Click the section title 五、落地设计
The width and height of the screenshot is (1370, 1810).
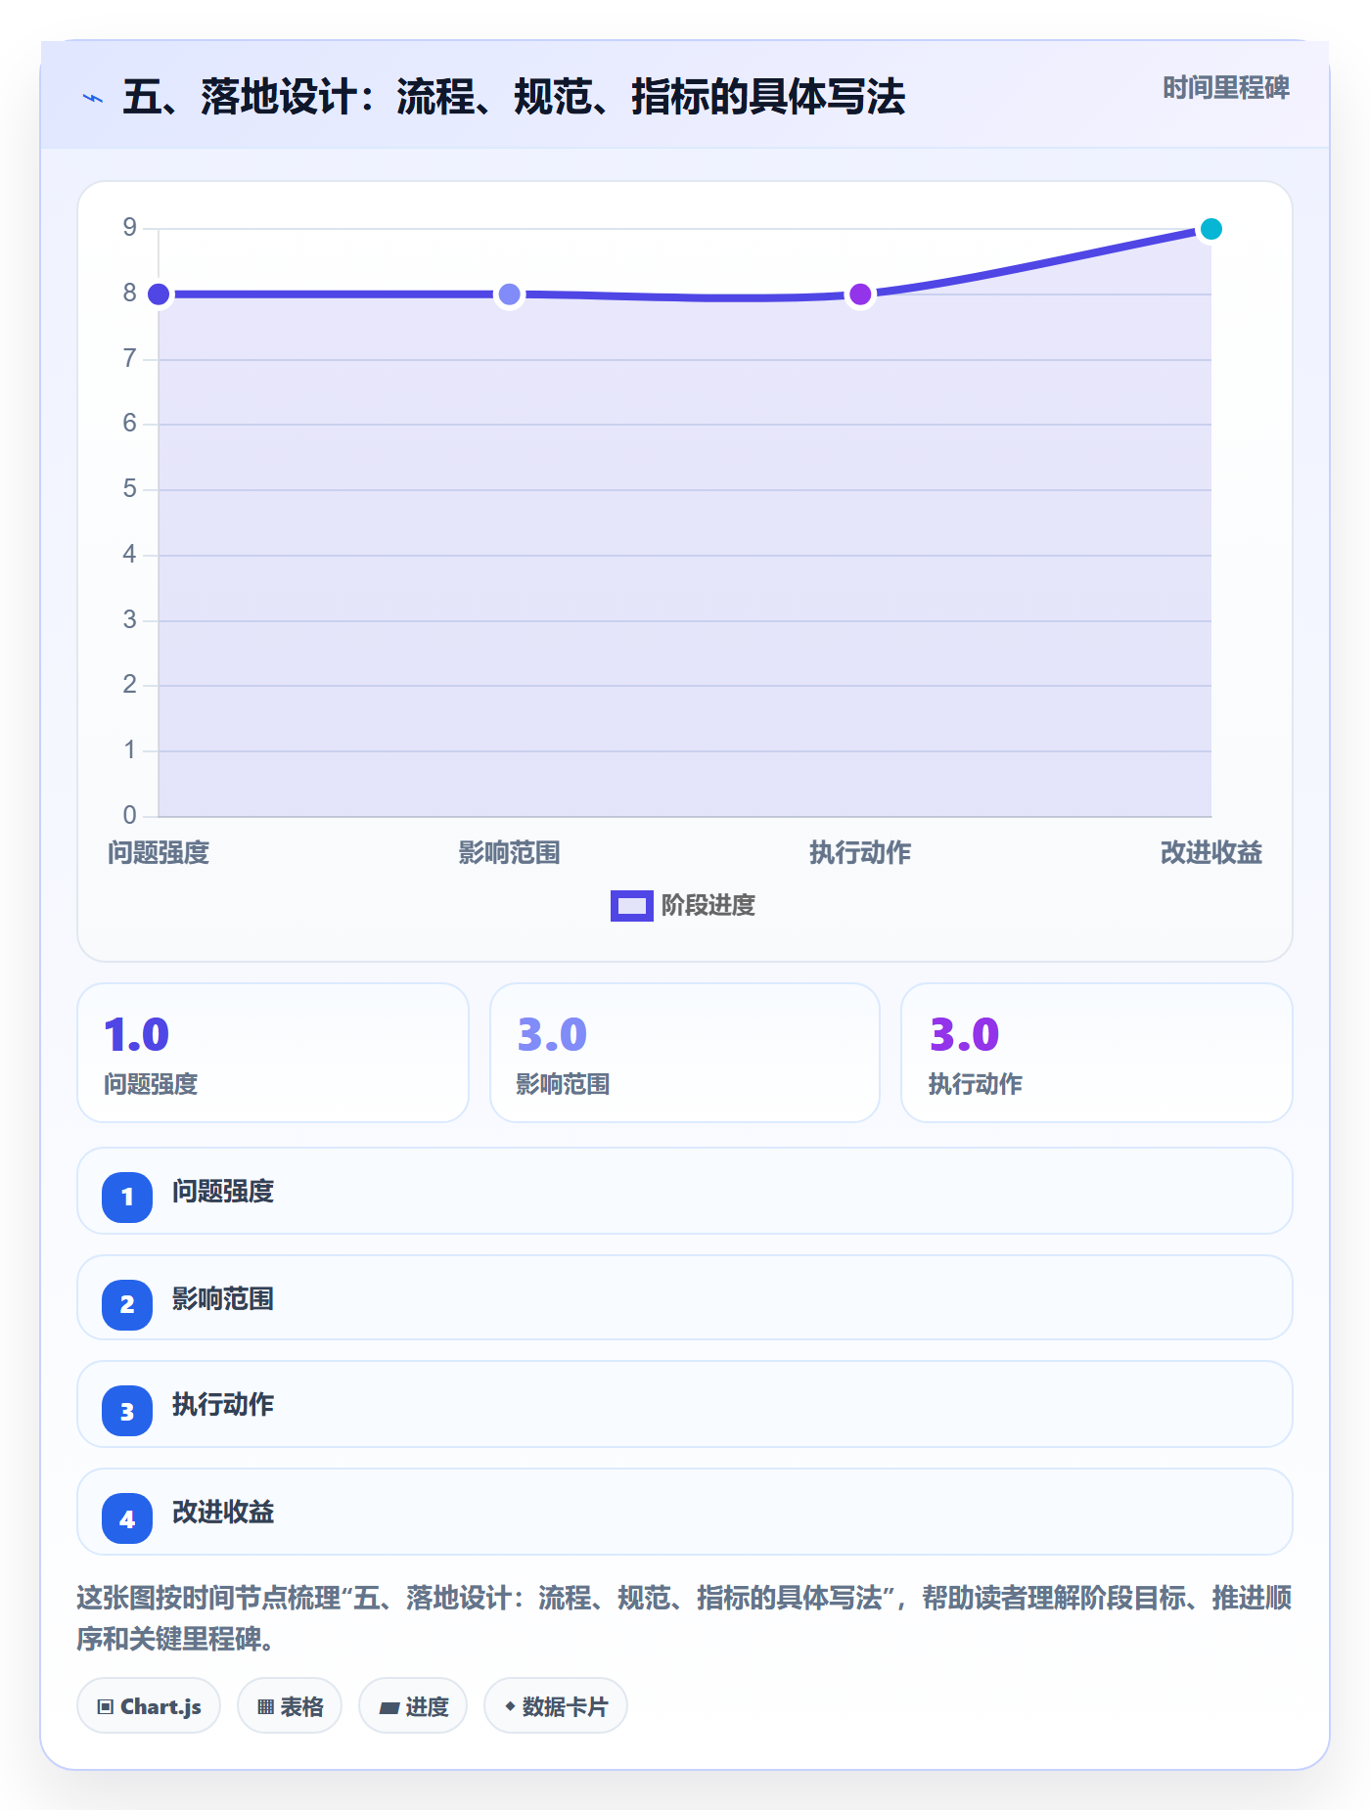[514, 97]
